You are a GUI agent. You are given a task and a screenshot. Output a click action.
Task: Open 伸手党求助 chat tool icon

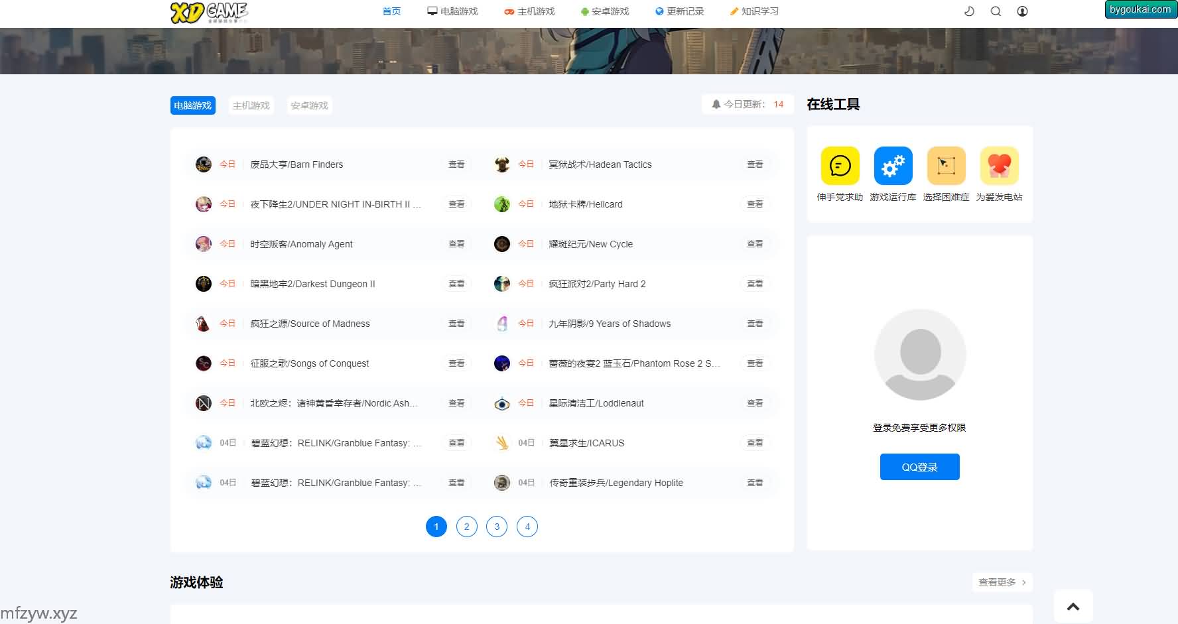840,166
